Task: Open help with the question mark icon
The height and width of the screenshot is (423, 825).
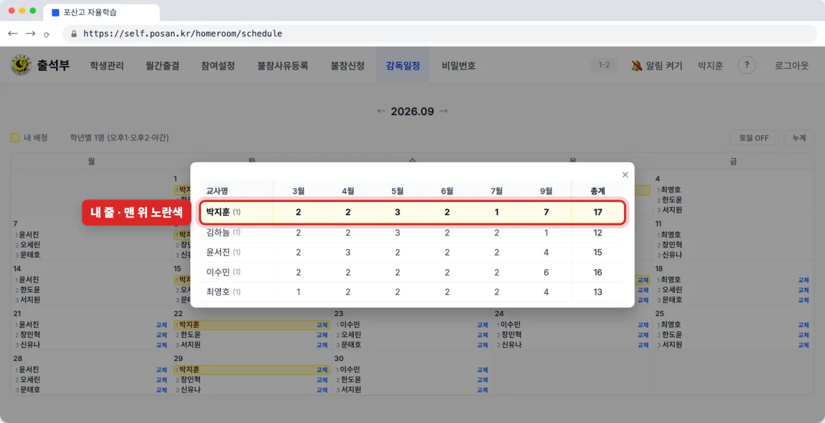Action: tap(746, 65)
